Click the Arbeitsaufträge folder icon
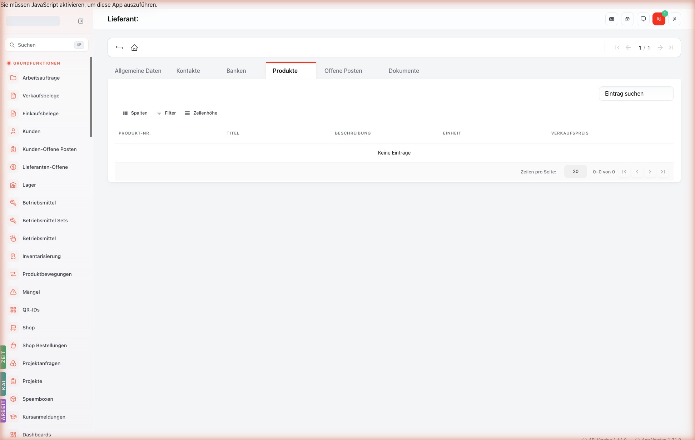695x440 pixels. [x=13, y=78]
